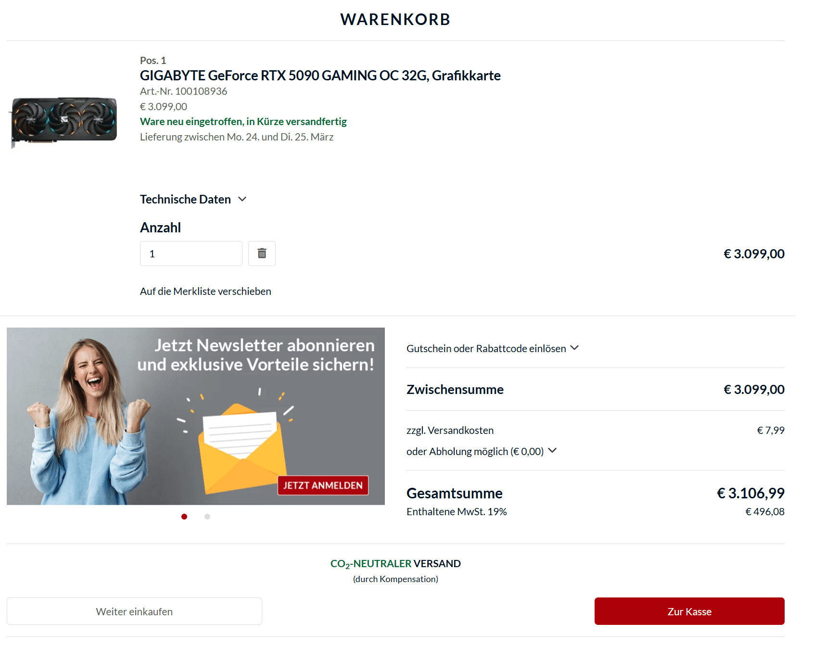The image size is (839, 647).
Task: Select the first red carousel dot
Action: click(184, 517)
